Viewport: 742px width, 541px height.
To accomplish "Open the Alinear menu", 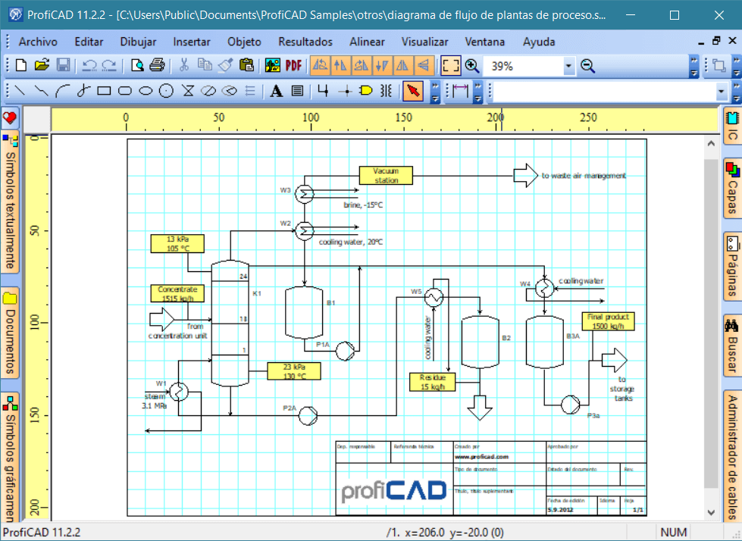I will [x=368, y=42].
